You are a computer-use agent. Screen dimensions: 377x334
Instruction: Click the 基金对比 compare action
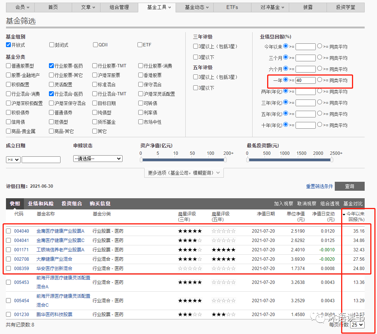coord(353,204)
